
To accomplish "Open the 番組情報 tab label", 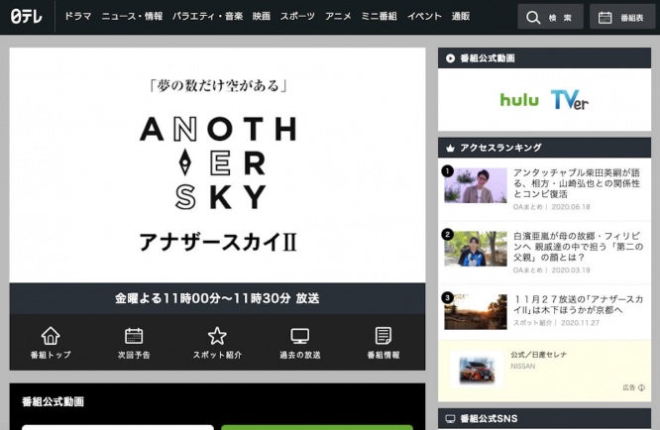I will (384, 355).
